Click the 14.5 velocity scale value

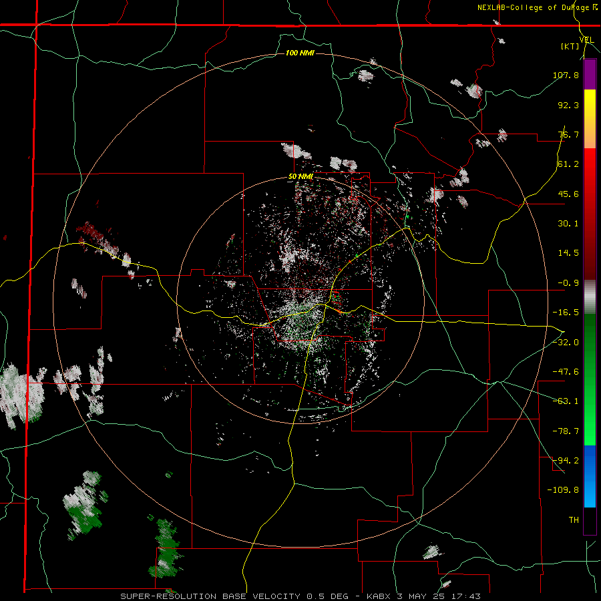[568, 253]
